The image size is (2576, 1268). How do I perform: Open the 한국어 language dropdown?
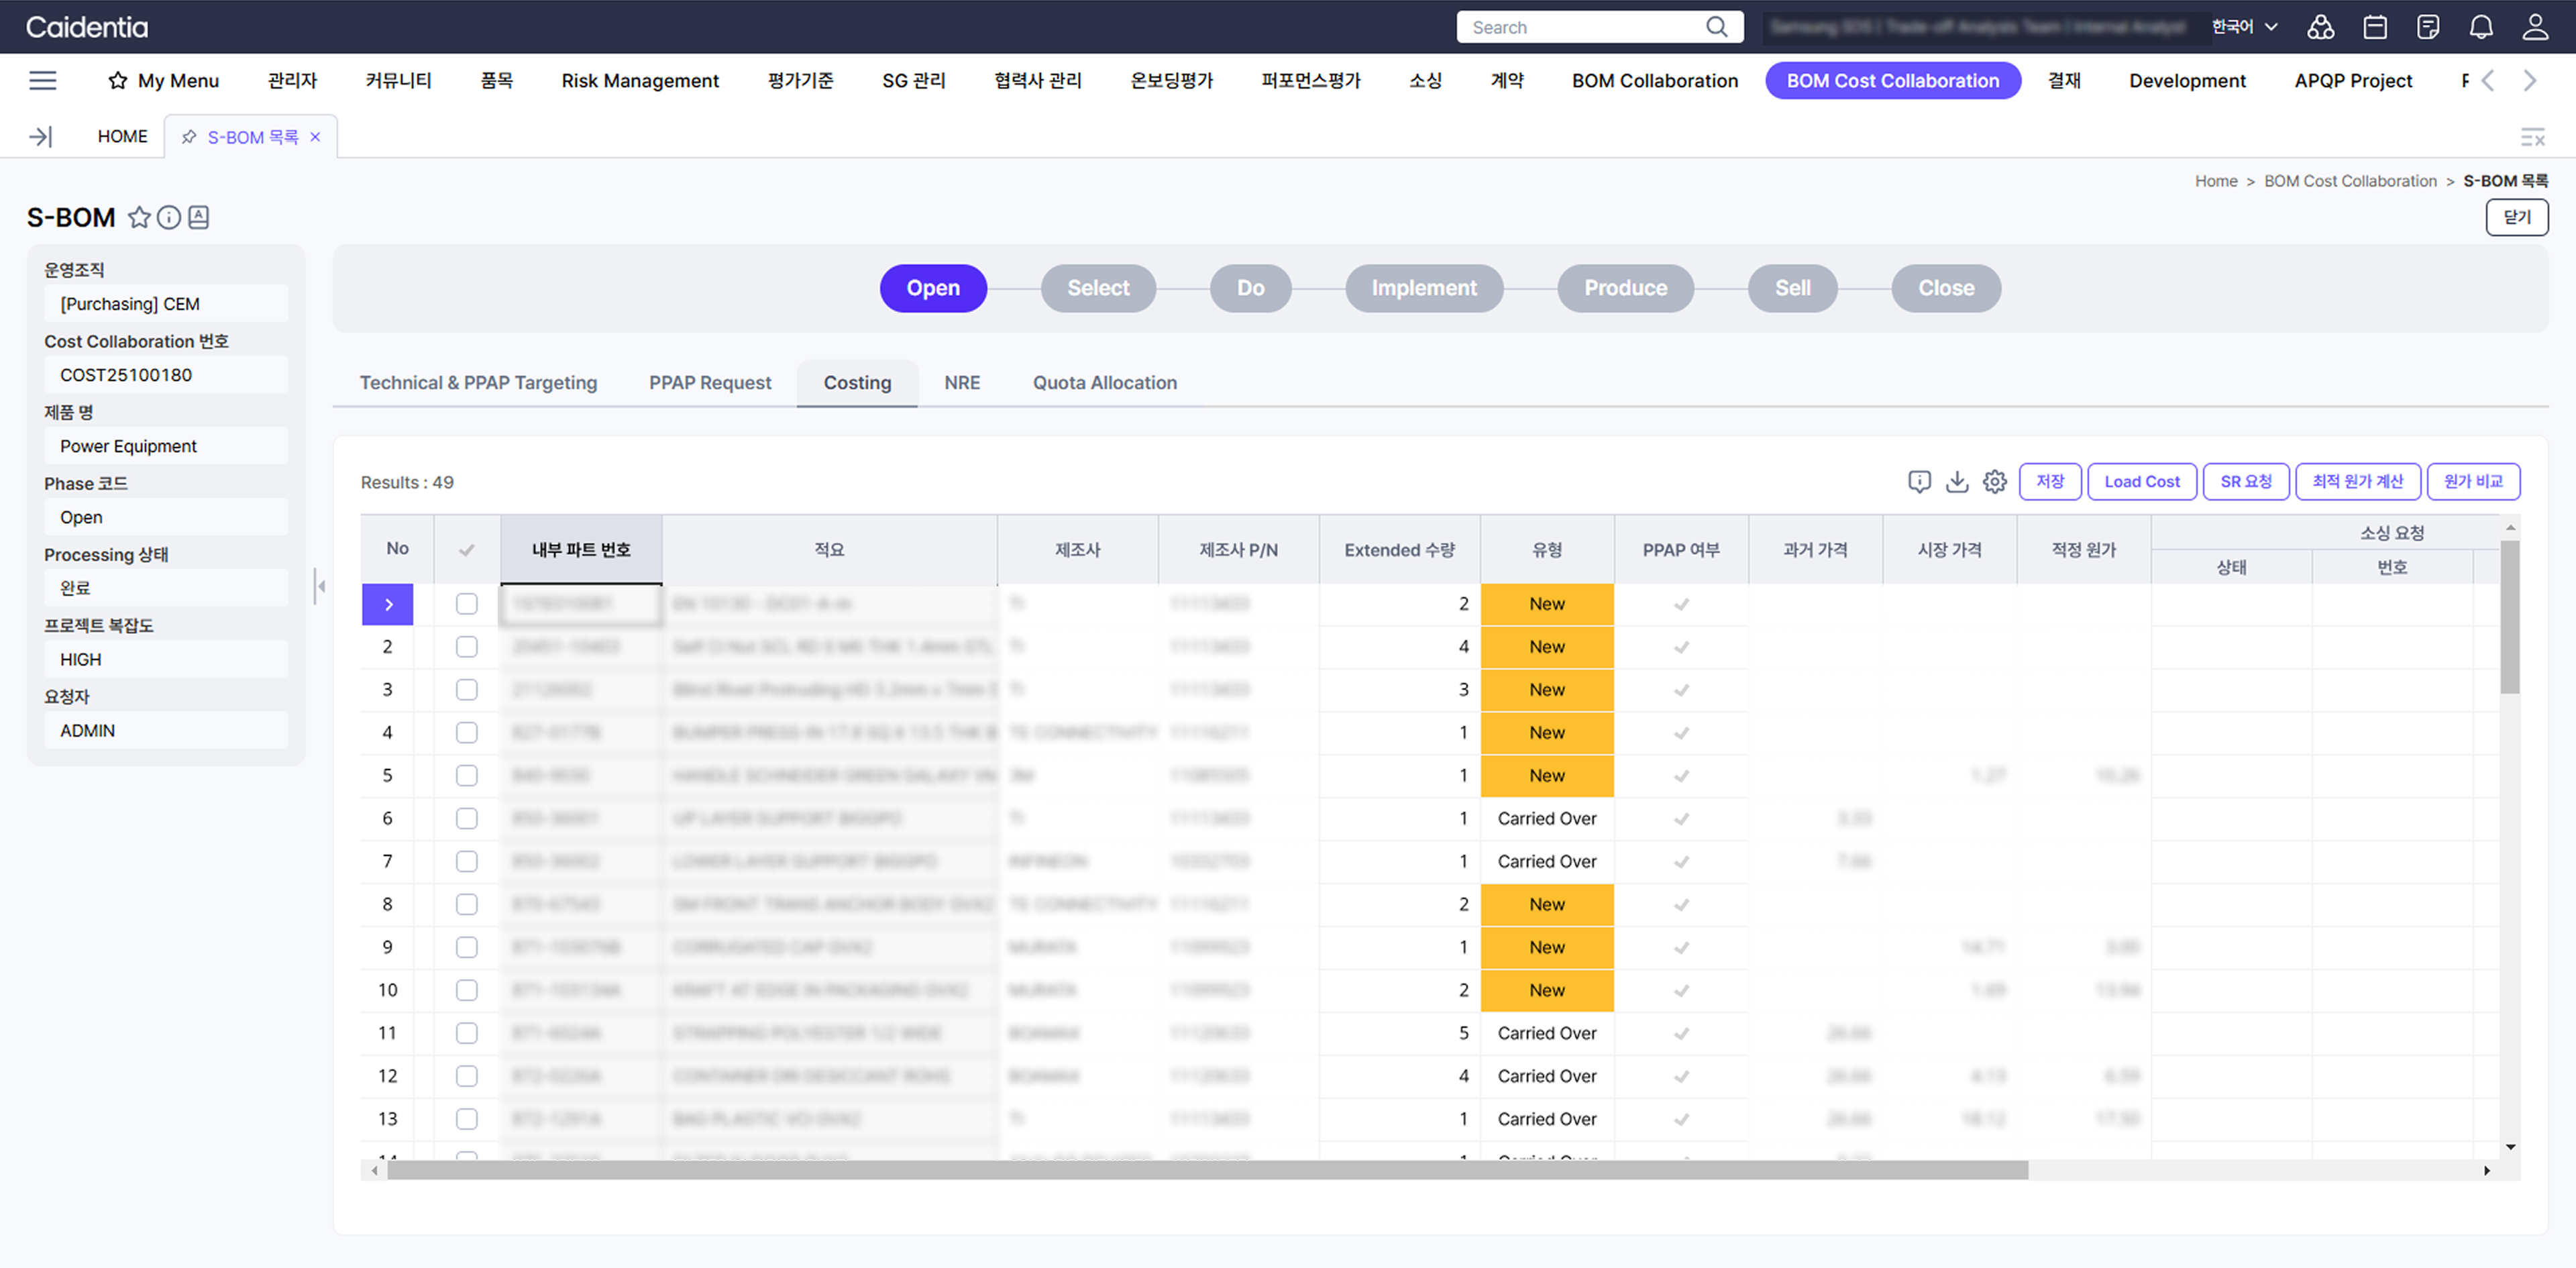pyautogui.click(x=2244, y=27)
